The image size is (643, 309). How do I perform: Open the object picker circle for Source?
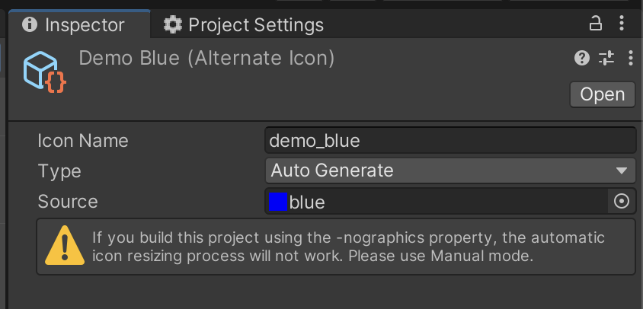622,202
